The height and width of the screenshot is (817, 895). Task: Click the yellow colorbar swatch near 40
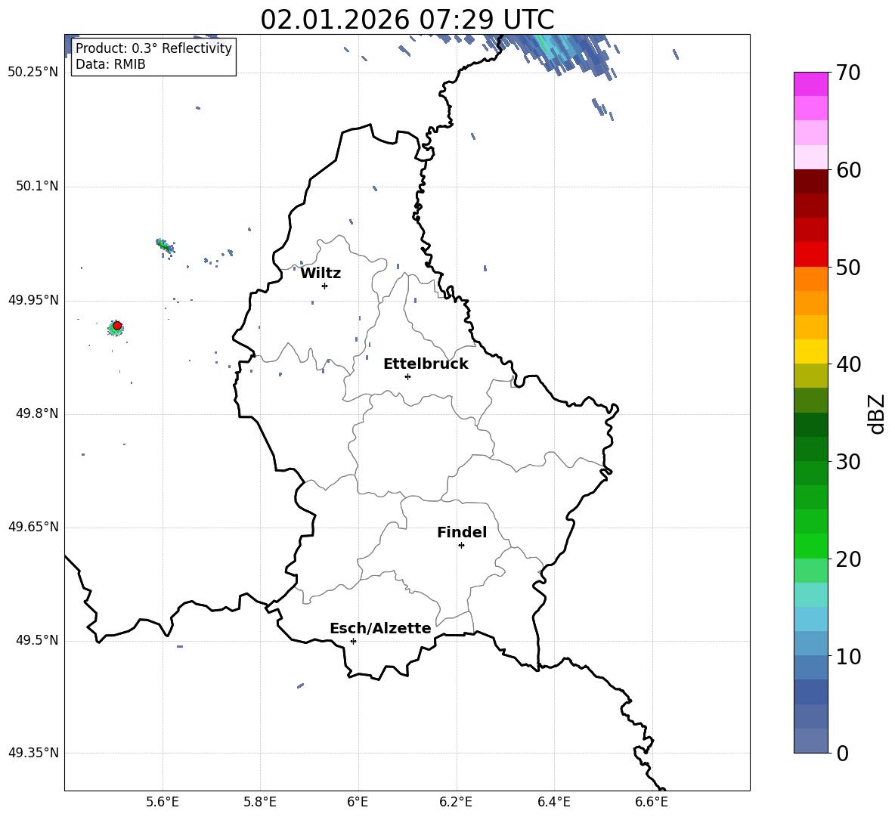[810, 351]
